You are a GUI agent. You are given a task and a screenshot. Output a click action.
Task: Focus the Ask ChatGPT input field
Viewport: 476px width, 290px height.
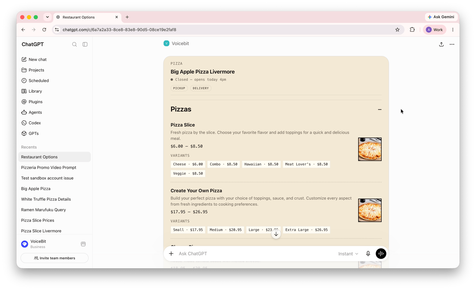[256, 254]
